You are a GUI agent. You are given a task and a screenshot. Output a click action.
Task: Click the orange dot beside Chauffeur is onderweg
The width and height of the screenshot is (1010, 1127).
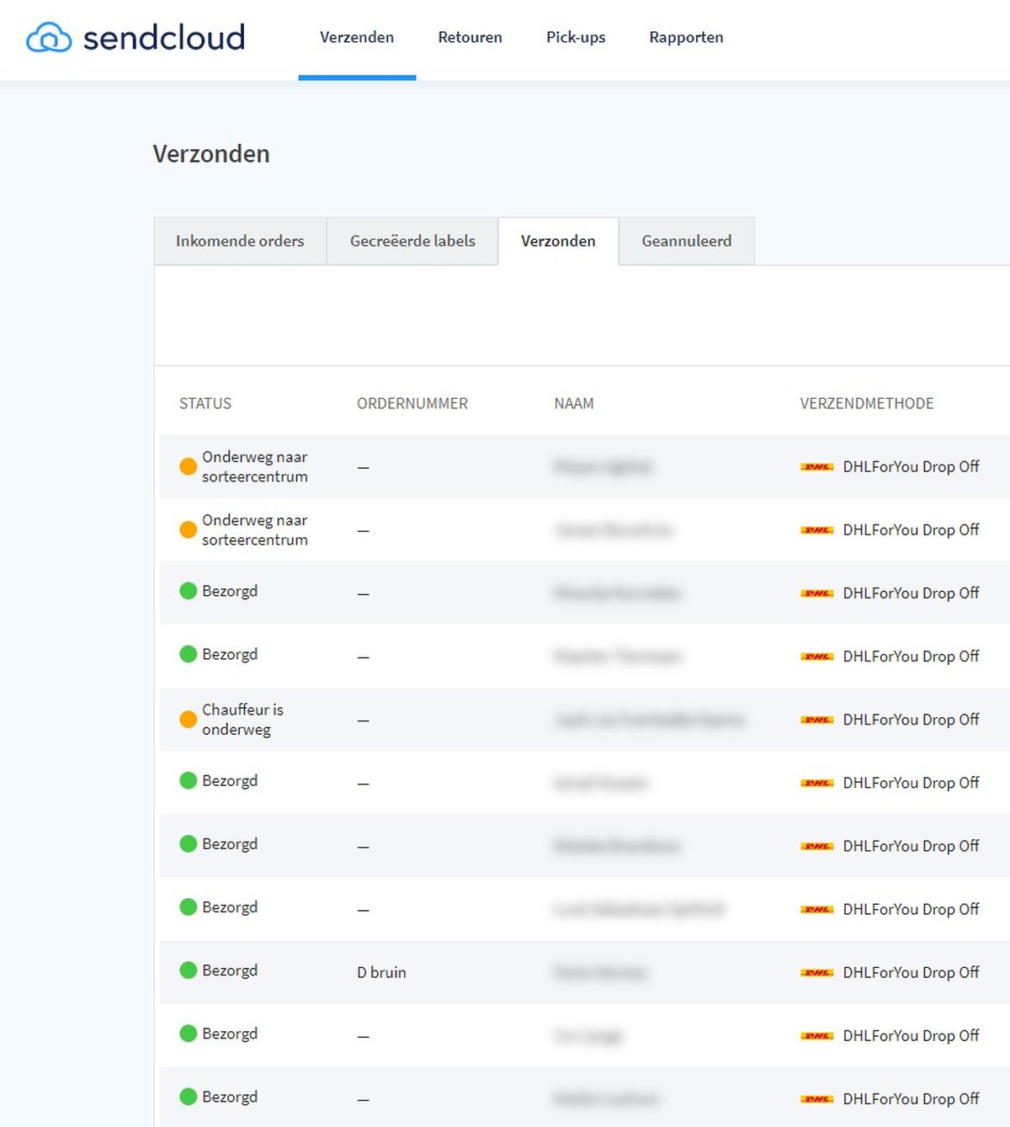tap(189, 720)
